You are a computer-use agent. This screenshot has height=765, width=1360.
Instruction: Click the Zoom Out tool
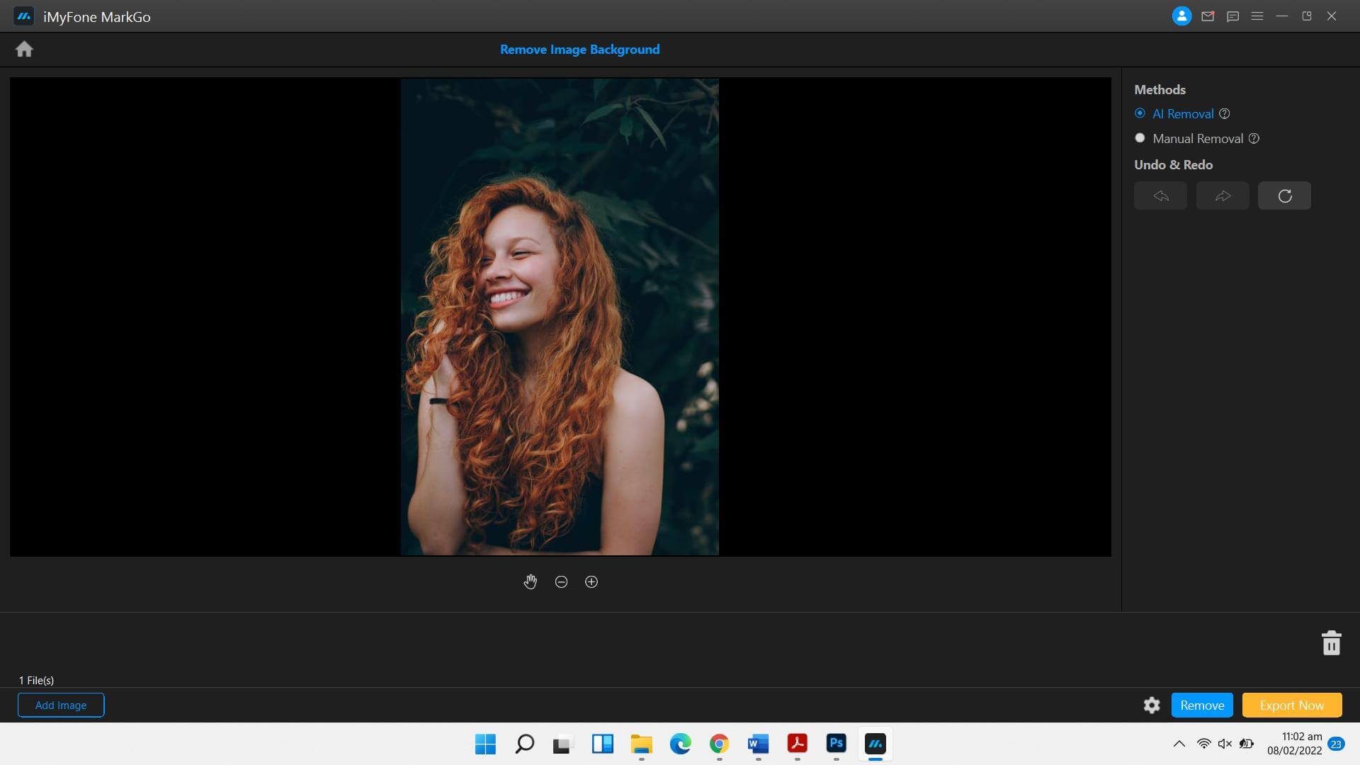pyautogui.click(x=560, y=581)
